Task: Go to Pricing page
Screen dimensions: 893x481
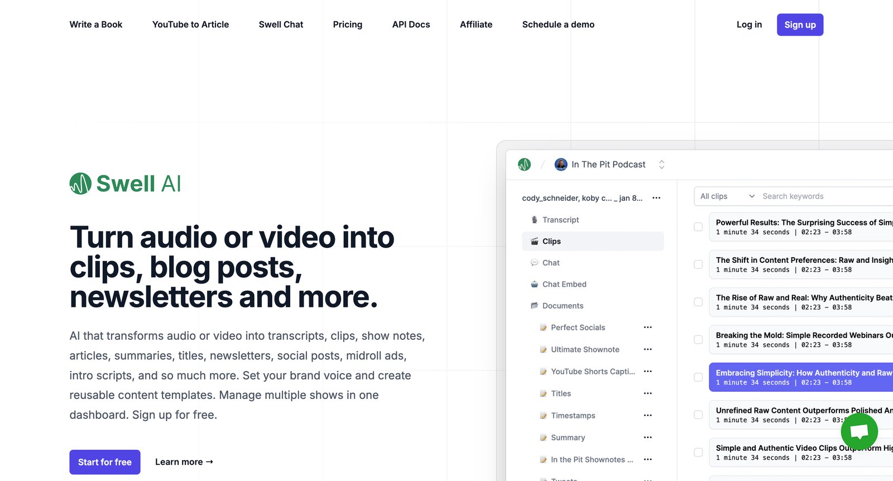Action: pos(348,25)
